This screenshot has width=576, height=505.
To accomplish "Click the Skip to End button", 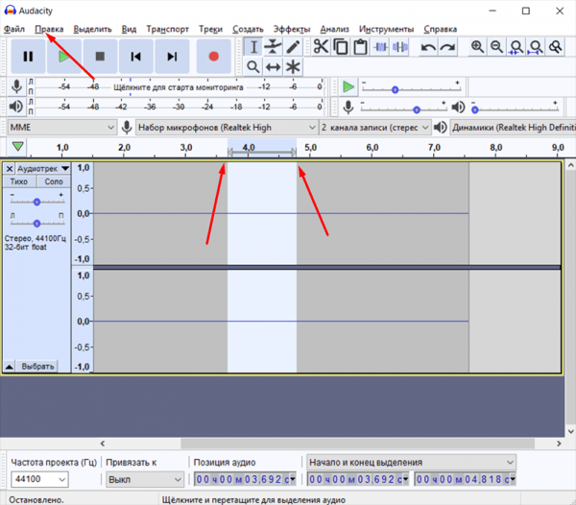I will pyautogui.click(x=172, y=57).
